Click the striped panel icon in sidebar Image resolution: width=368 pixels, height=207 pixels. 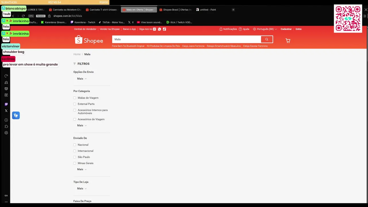(x=6, y=89)
